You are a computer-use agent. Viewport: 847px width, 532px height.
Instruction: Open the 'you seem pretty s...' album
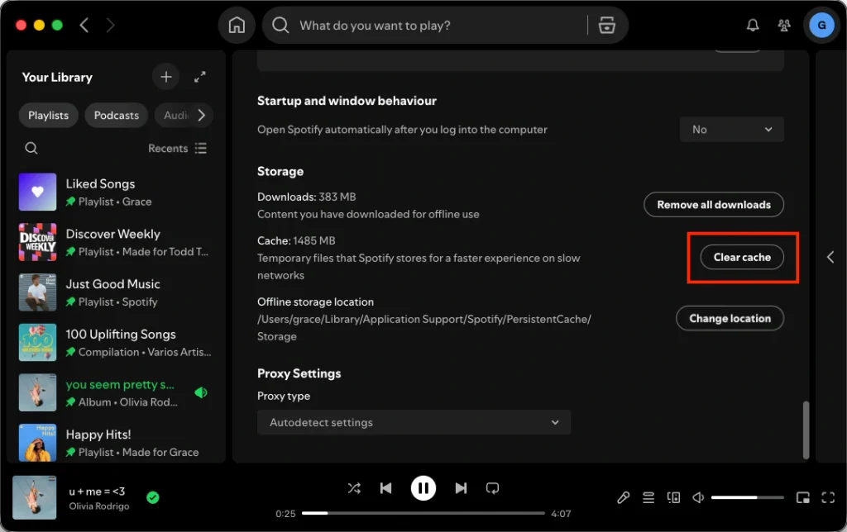pos(116,392)
